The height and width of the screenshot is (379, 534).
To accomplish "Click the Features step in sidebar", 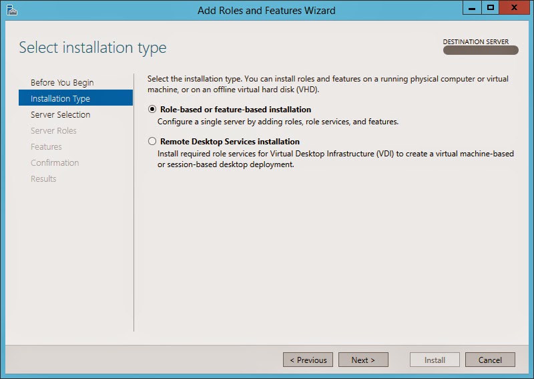I will pos(46,146).
